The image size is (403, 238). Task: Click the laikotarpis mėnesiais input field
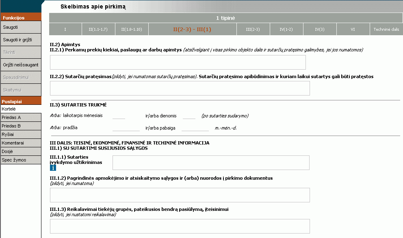pos(119,116)
